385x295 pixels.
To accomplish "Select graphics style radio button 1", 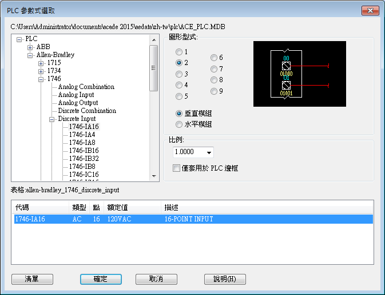I will click(x=179, y=52).
